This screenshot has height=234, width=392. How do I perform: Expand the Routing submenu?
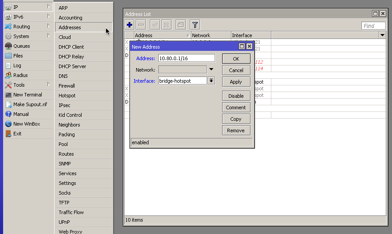pos(27,27)
